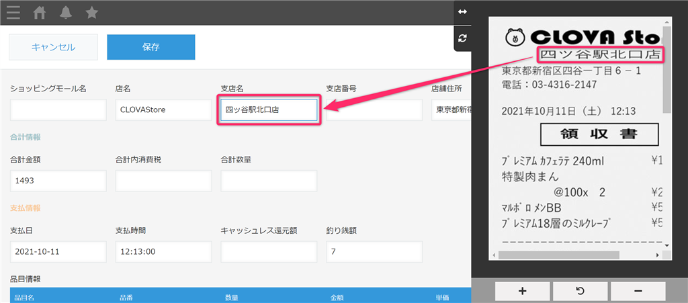This screenshot has width=688, height=303.
Task: Click the receipt scroll-left arrow
Action: click(494, 255)
